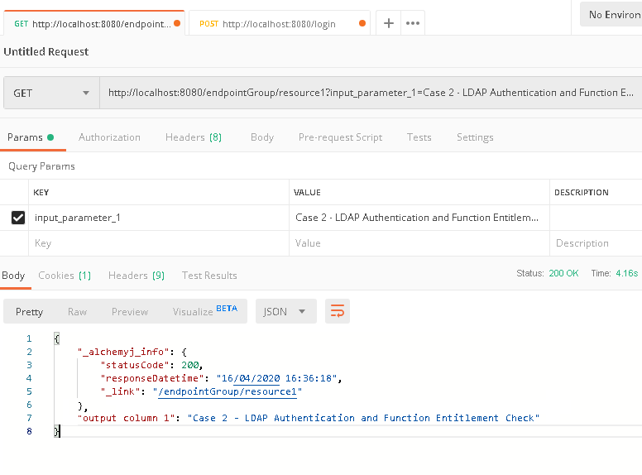This screenshot has width=642, height=475.
Task: Open the request Headers (8) tab
Action: click(x=193, y=137)
